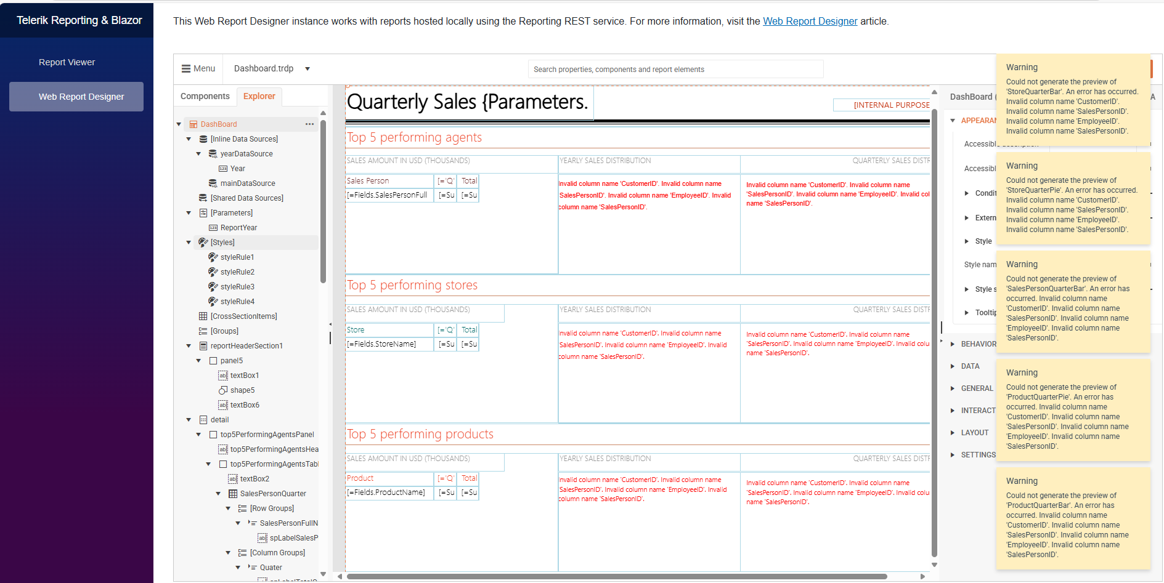
Task: Click the Parameters node icon
Action: point(203,213)
